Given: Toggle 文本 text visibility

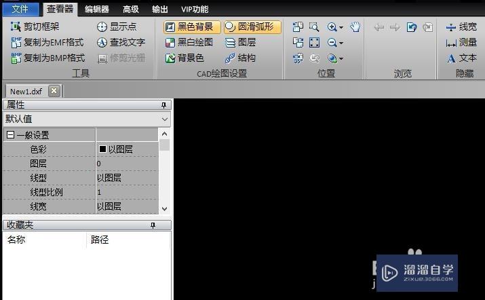Looking at the screenshot, I should click(x=461, y=58).
